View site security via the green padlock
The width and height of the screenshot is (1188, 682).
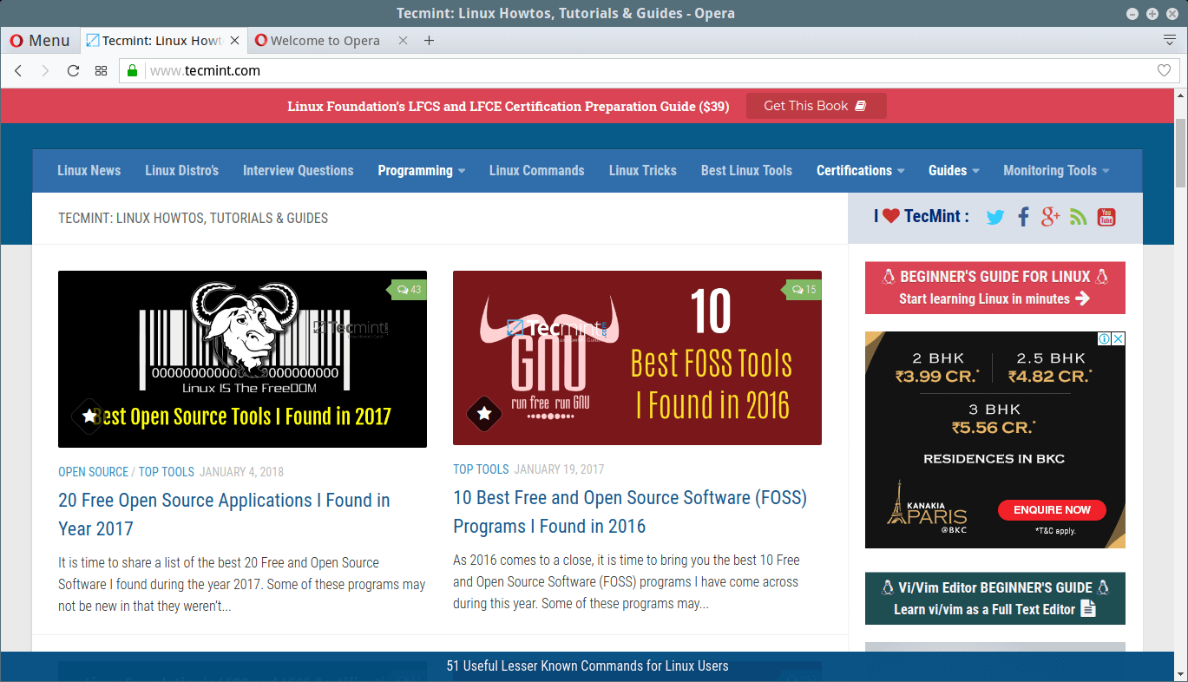[133, 71]
